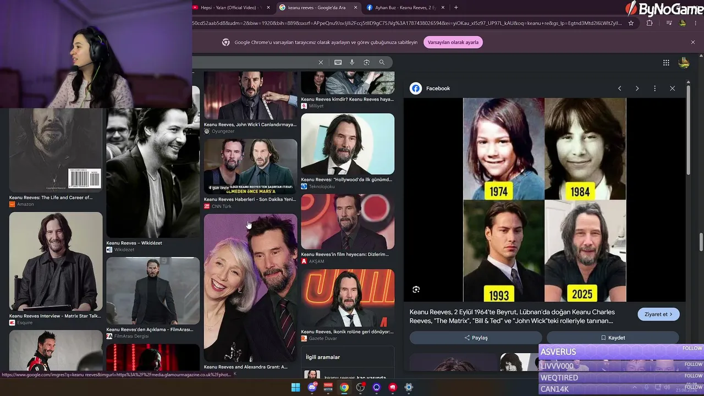
Task: Open the Facebook source link in preview
Action: pyautogui.click(x=430, y=89)
